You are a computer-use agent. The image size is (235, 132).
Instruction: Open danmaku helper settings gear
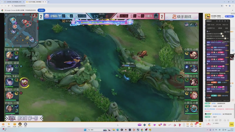coord(225,21)
